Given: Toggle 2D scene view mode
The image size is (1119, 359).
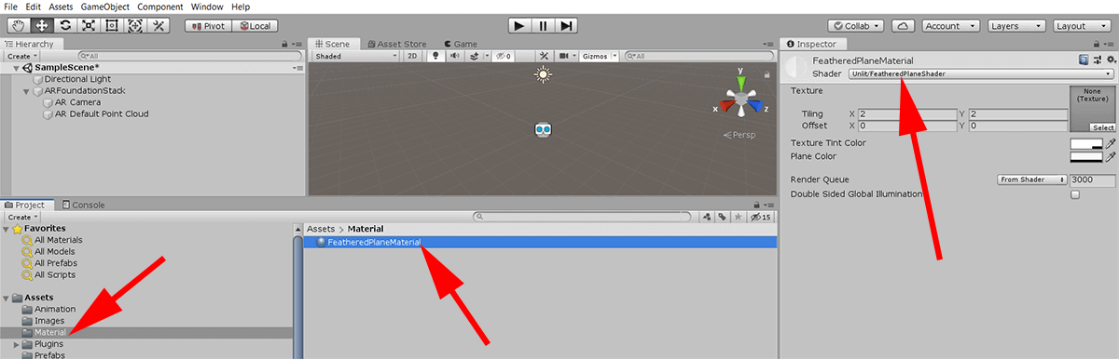Looking at the screenshot, I should pos(412,56).
